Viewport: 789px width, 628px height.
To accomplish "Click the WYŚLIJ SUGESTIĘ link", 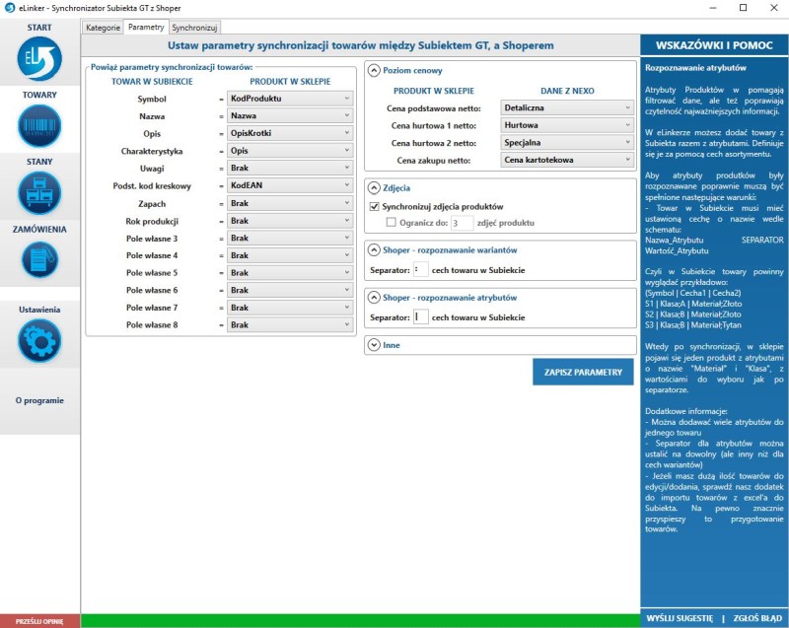I will tap(679, 618).
